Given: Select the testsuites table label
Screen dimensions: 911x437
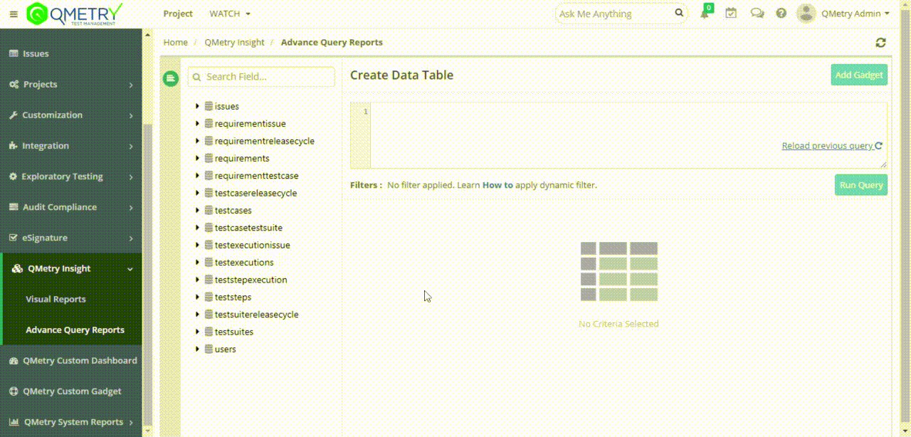Looking at the screenshot, I should click(x=234, y=332).
